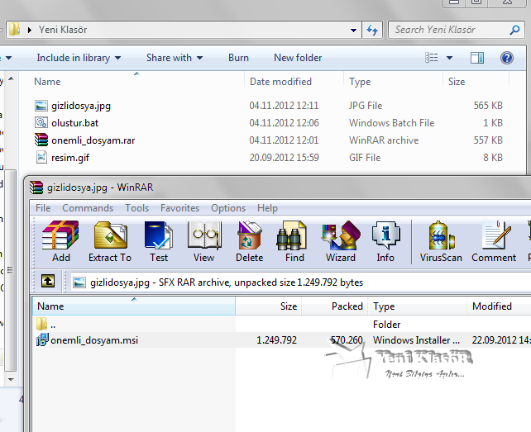Show archive Info
Viewport: 531px width, 432px height.
pyautogui.click(x=385, y=241)
